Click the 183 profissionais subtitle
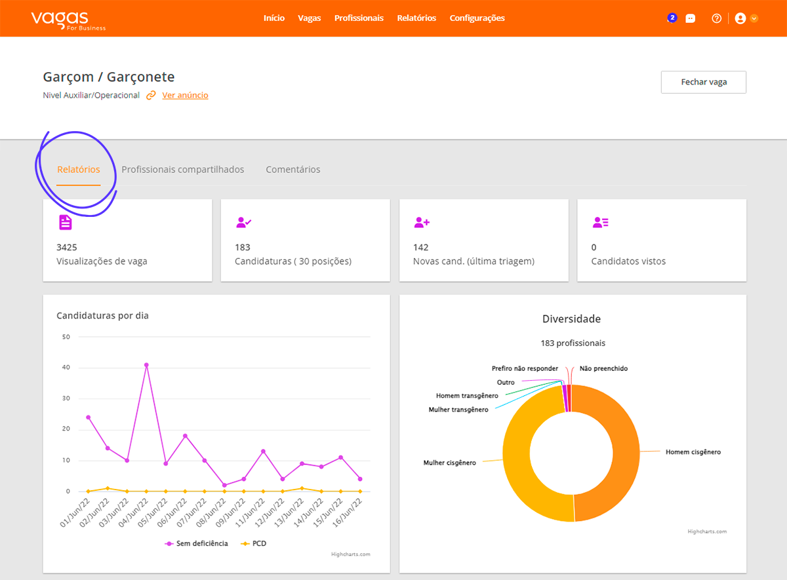Viewport: 787px width, 580px height. point(573,343)
